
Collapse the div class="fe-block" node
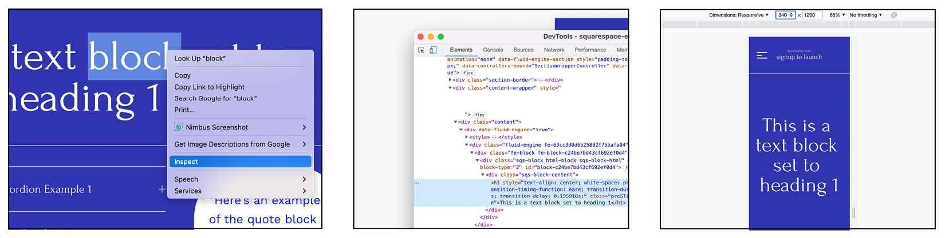click(x=472, y=153)
